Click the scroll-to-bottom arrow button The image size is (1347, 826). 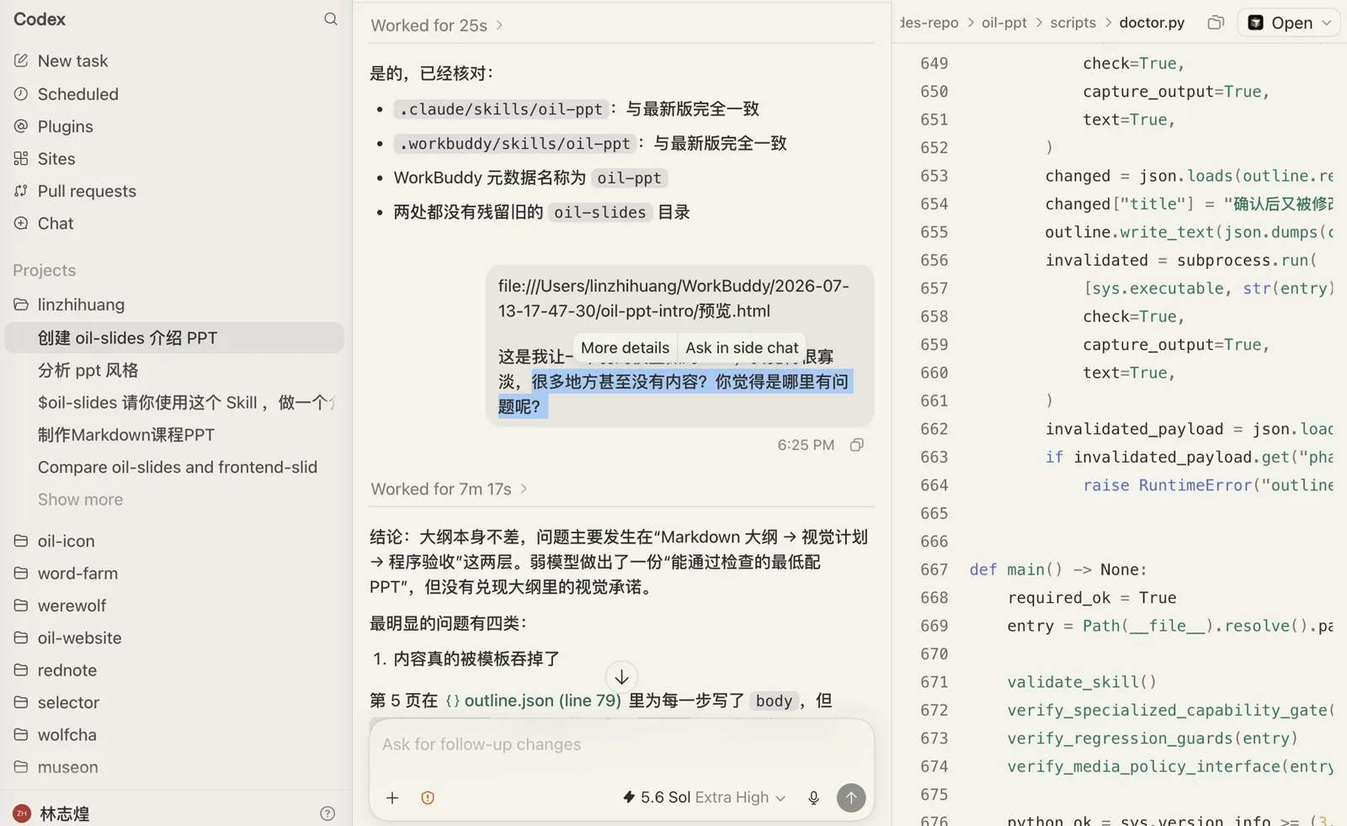pyautogui.click(x=621, y=676)
